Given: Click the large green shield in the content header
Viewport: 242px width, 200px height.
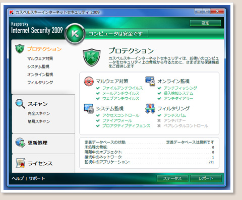Looking at the screenshot, I should tap(91, 57).
